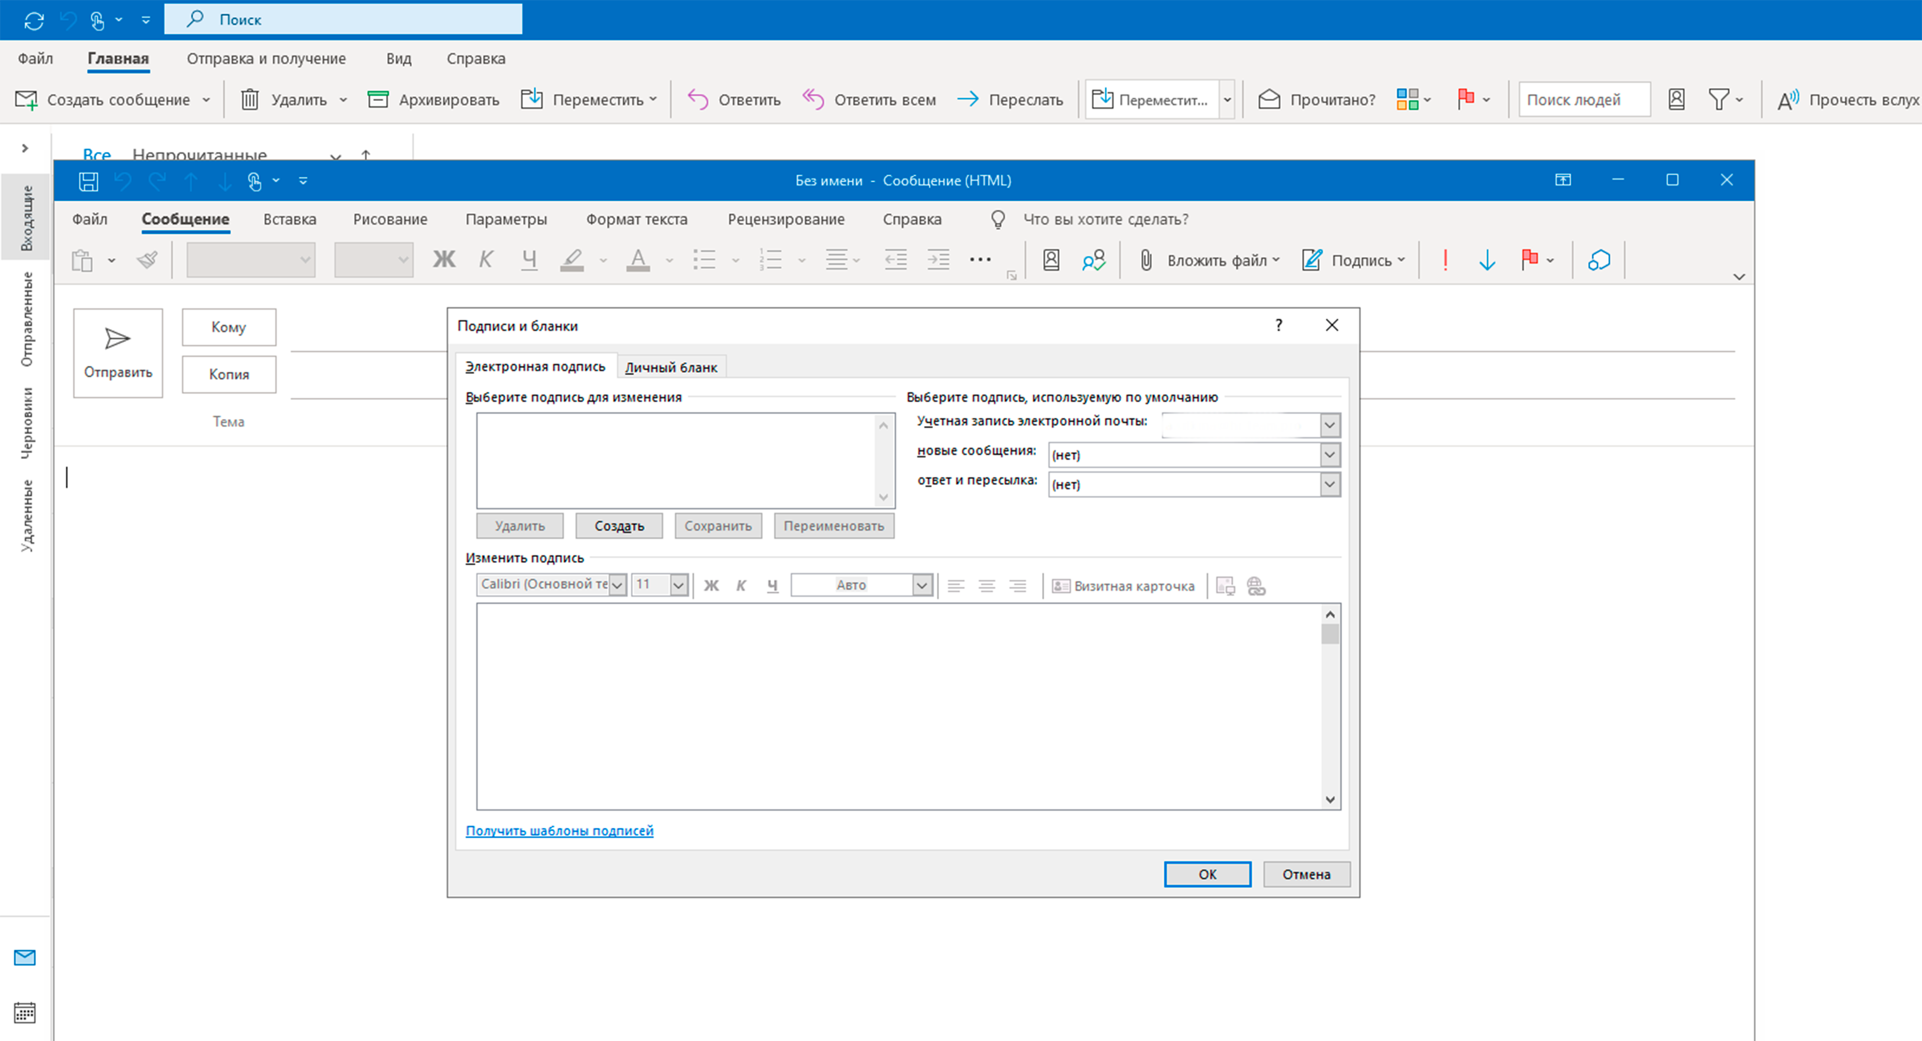Image resolution: width=1922 pixels, height=1041 pixels.
Task: Click the OK button
Action: click(x=1207, y=874)
